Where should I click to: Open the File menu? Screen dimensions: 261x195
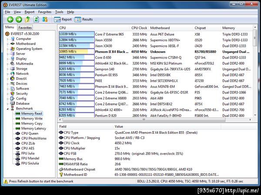click(7, 12)
